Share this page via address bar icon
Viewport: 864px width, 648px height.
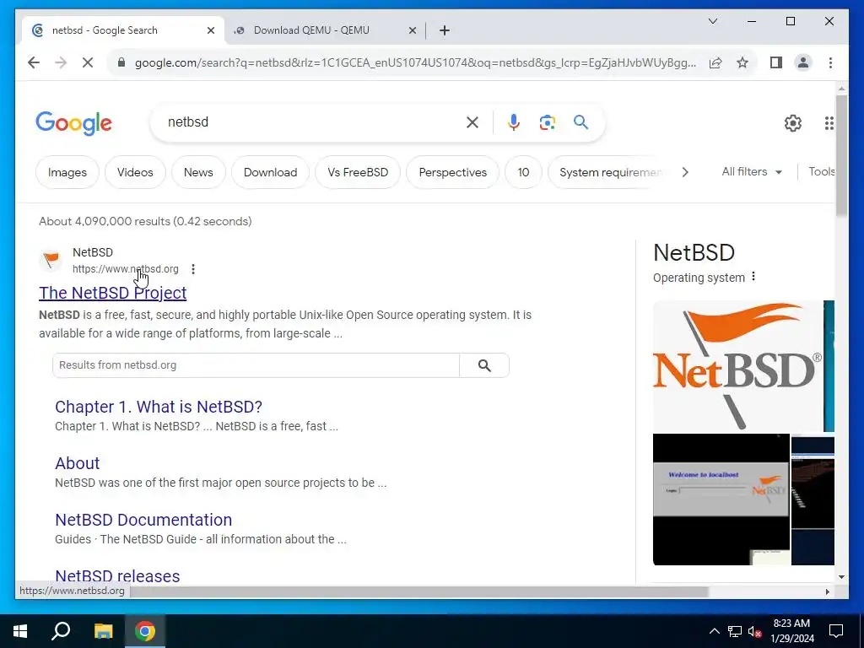(715, 62)
